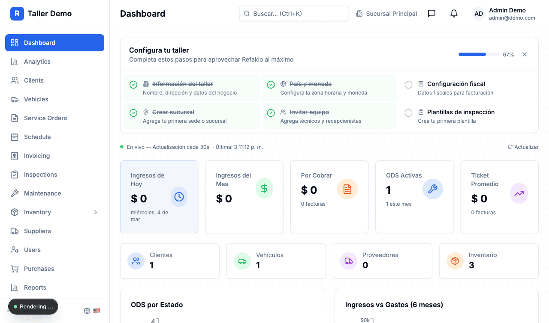Click the 67% setup progress bar
The image size is (549, 323).
click(x=479, y=54)
